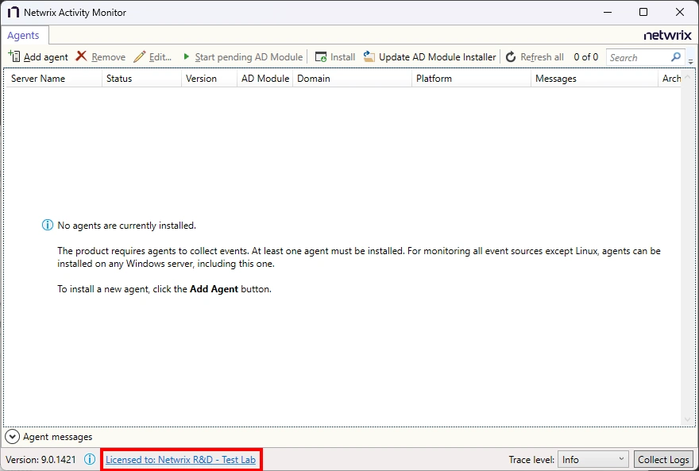Click the version info icon in status bar
Screen dimensions: 699x471
coord(90,459)
